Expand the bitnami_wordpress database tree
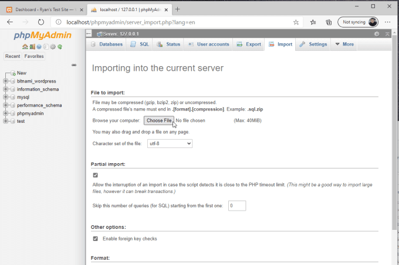The width and height of the screenshot is (399, 265). click(x=5, y=81)
